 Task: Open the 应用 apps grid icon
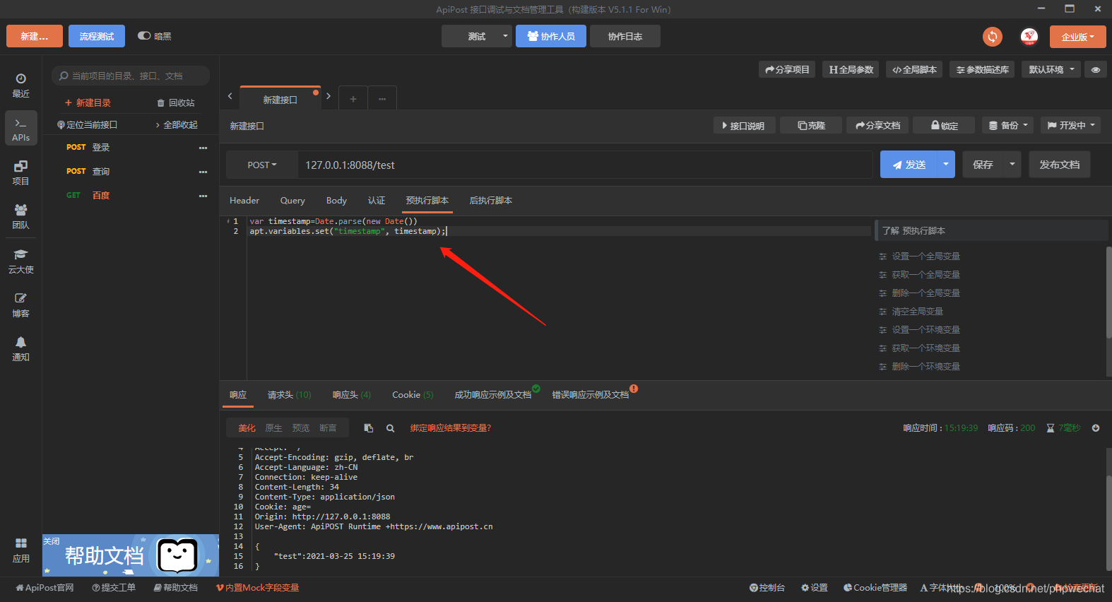coord(20,550)
